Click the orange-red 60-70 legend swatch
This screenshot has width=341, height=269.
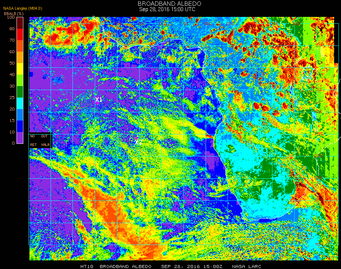point(20,46)
